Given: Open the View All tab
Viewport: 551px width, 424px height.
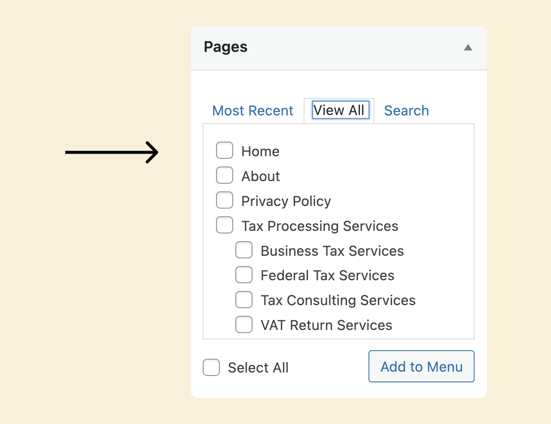Looking at the screenshot, I should click(x=339, y=110).
